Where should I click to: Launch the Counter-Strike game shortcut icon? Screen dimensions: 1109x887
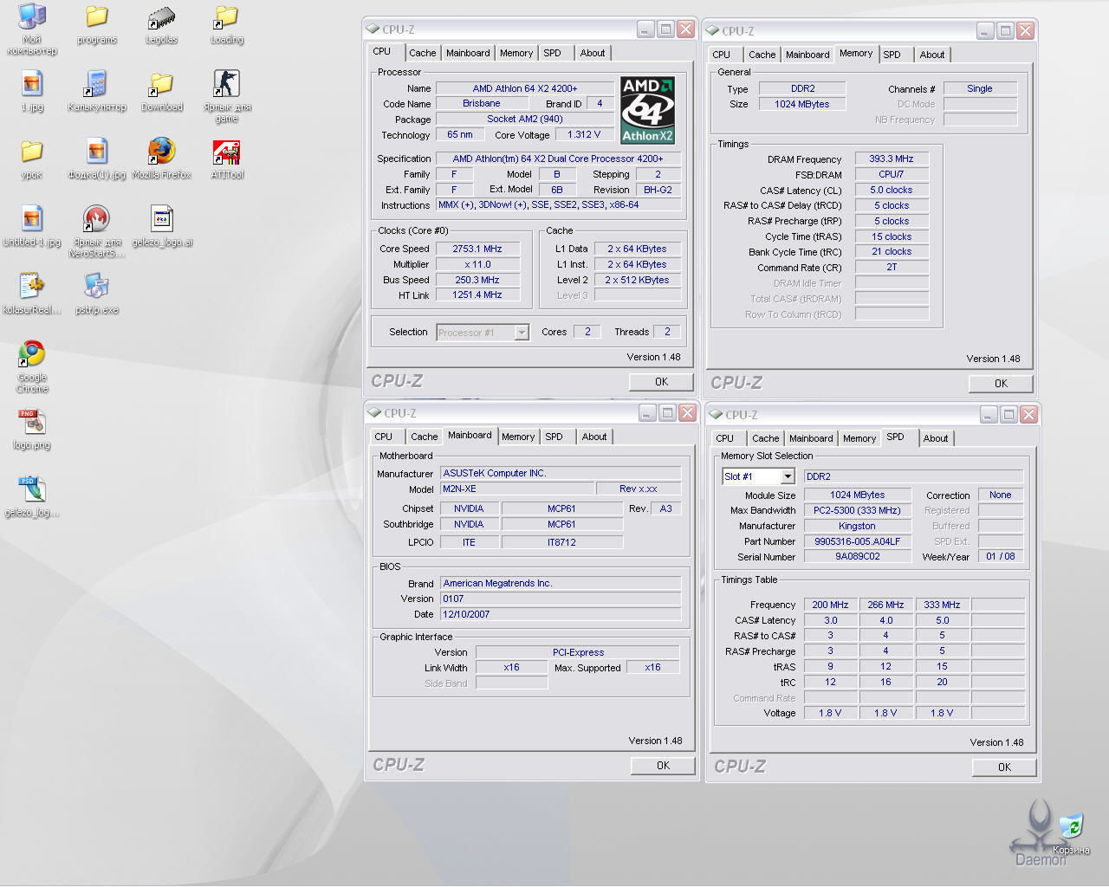coord(226,84)
